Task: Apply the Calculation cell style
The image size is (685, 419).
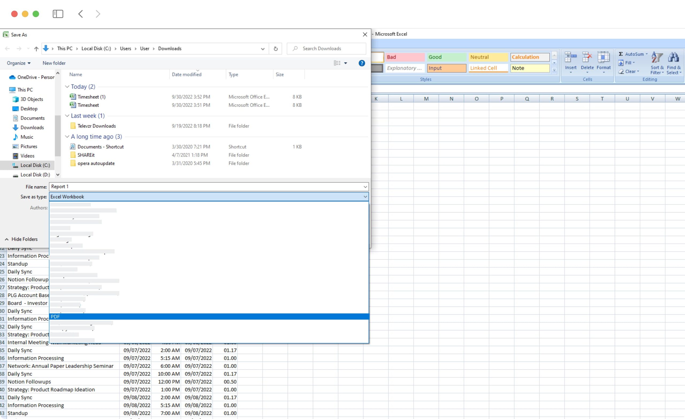Action: pyautogui.click(x=530, y=57)
